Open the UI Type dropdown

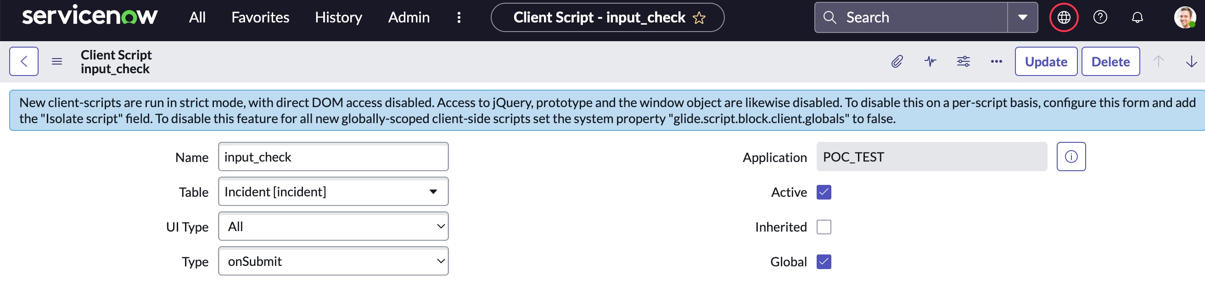click(333, 227)
